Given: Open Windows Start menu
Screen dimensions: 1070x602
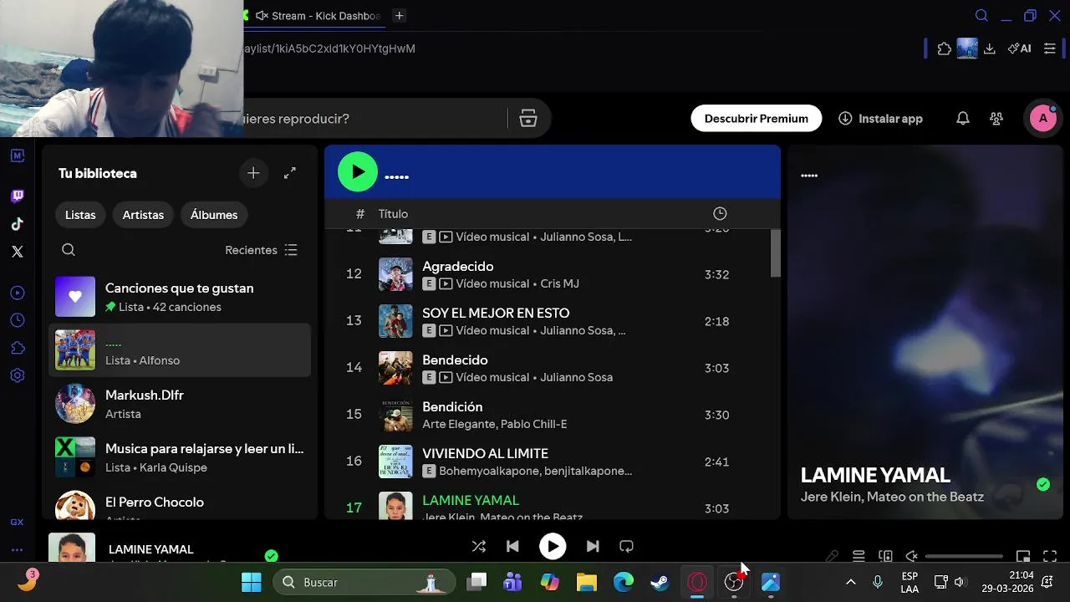Looking at the screenshot, I should coord(251,582).
